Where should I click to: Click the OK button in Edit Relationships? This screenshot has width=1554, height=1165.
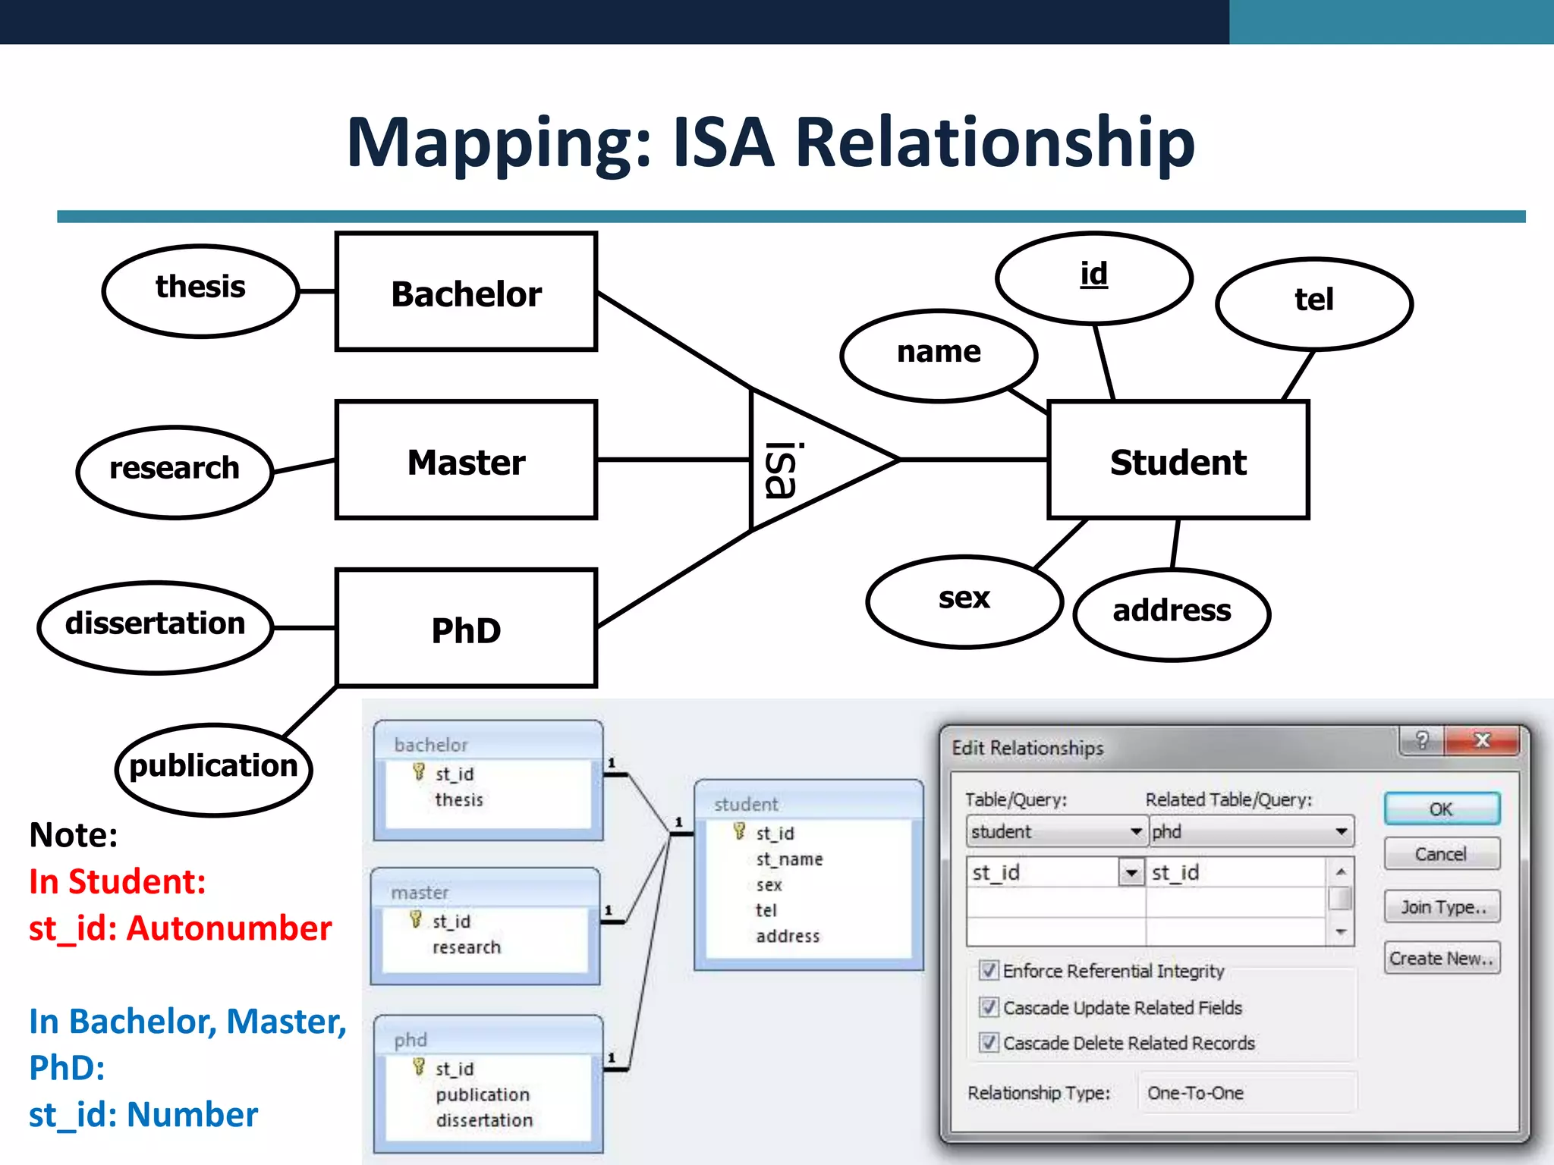coord(1442,809)
